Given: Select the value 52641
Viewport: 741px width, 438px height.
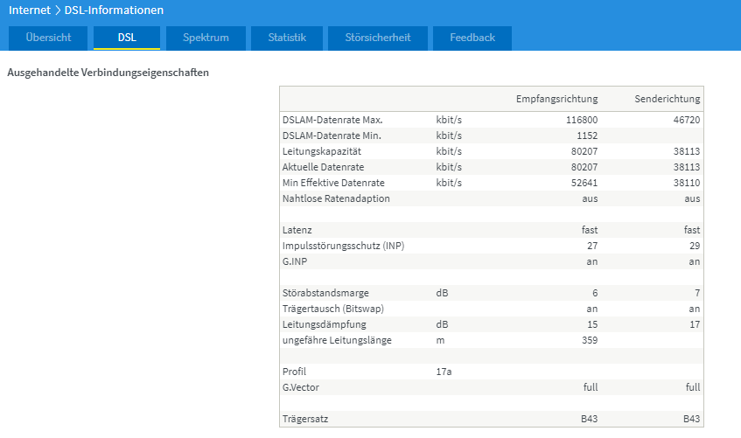Looking at the screenshot, I should coord(584,183).
